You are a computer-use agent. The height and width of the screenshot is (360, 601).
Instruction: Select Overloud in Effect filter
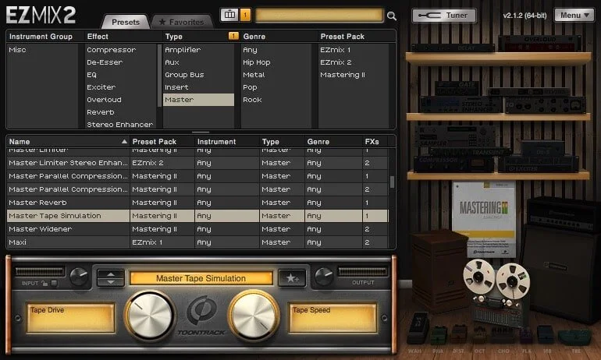[121, 100]
